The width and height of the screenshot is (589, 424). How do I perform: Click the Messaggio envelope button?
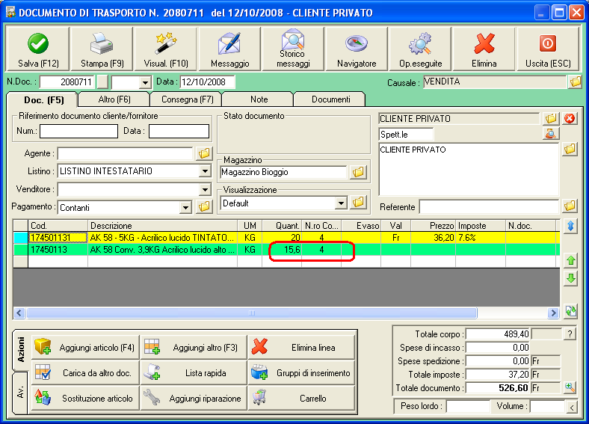coord(229,49)
